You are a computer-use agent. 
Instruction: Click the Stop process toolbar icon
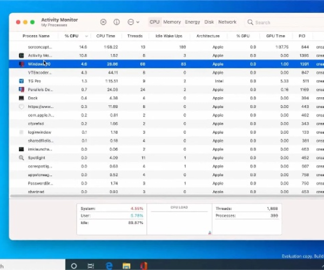tap(103, 22)
